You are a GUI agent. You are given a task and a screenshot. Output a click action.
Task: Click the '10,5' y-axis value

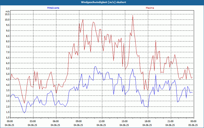point(7,14)
